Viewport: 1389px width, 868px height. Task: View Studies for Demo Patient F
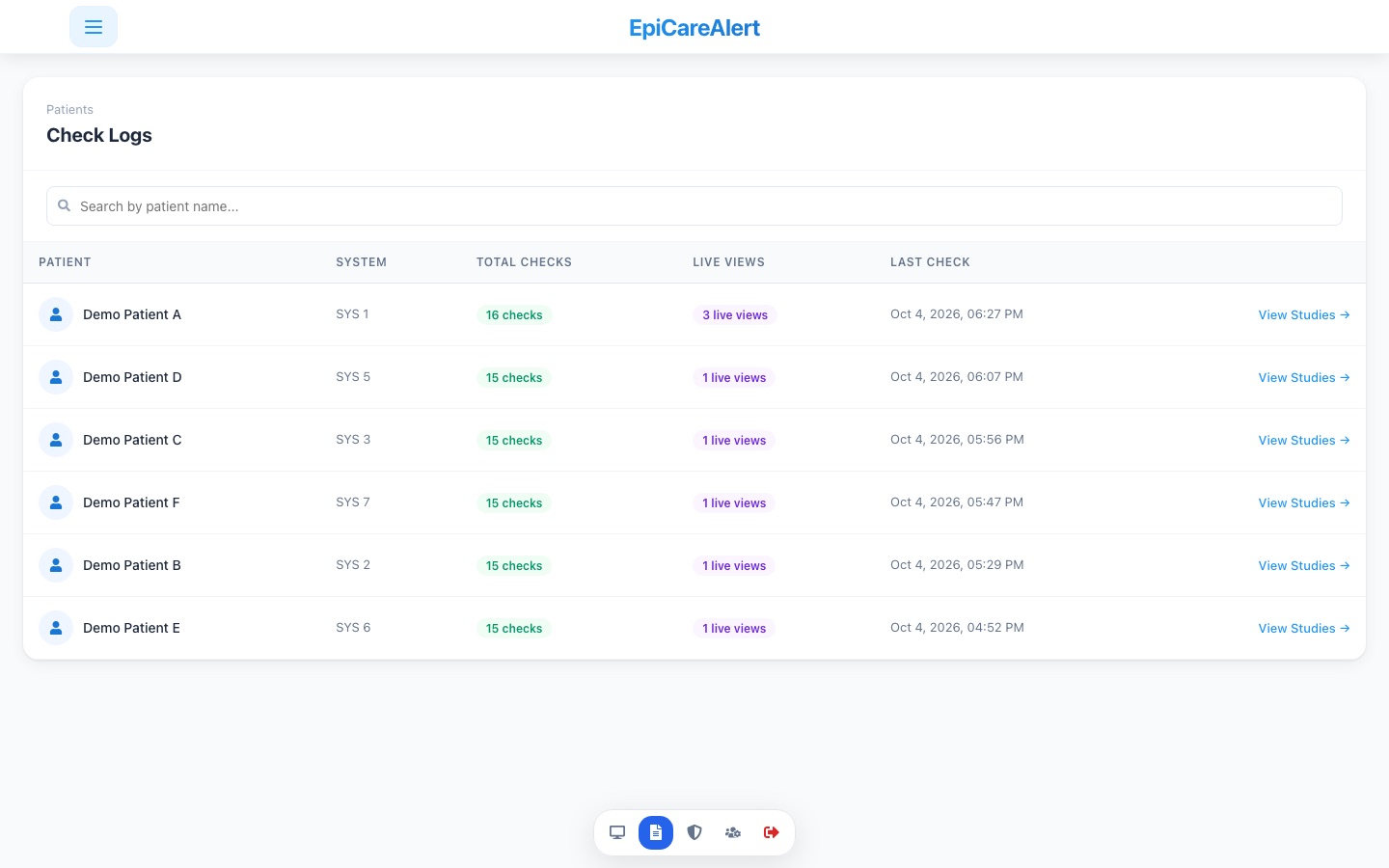[x=1304, y=502]
